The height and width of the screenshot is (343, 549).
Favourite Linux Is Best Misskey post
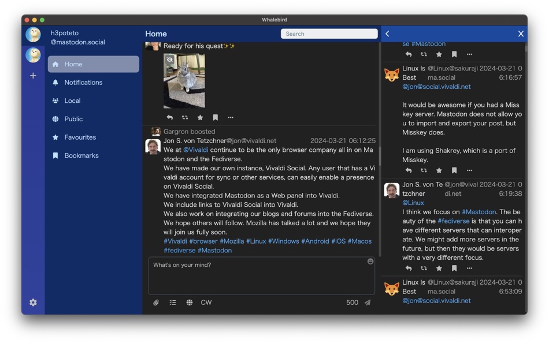[439, 170]
